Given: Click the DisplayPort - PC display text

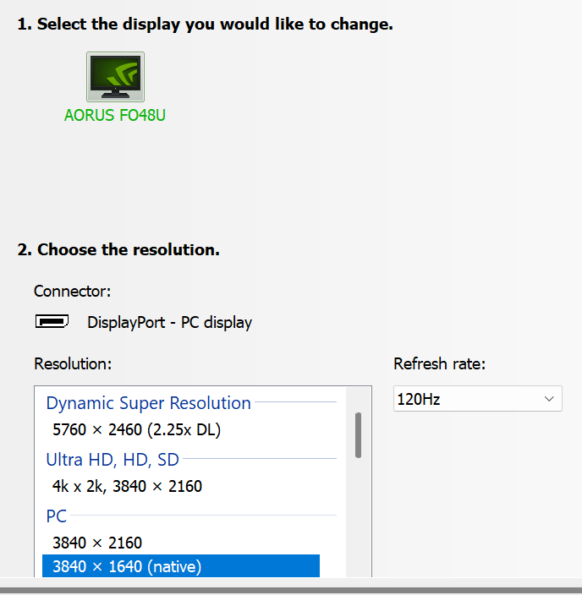Looking at the screenshot, I should (x=169, y=323).
